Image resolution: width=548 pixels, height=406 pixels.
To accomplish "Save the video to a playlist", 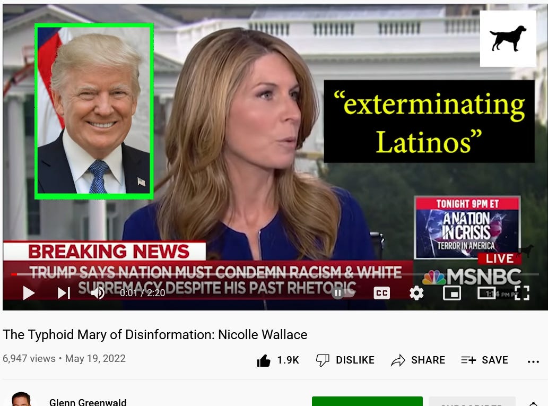I will pos(484,360).
